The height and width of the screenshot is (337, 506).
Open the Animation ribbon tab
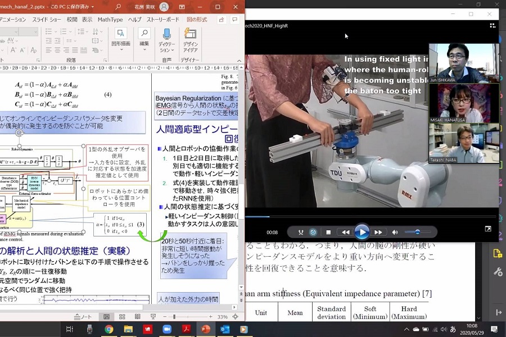pos(13,20)
